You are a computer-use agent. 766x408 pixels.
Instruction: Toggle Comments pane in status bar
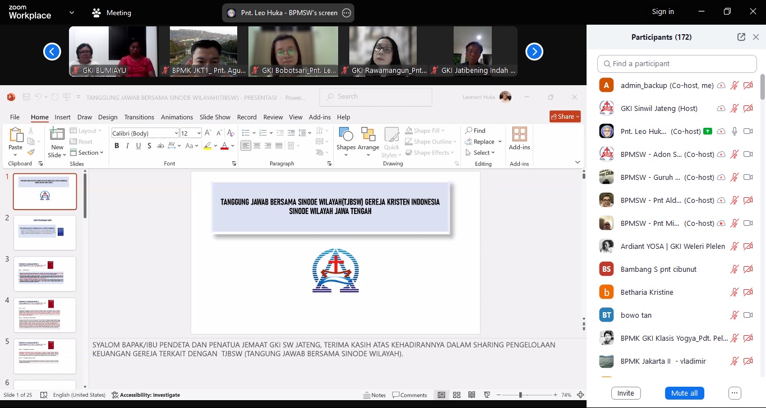pos(410,395)
